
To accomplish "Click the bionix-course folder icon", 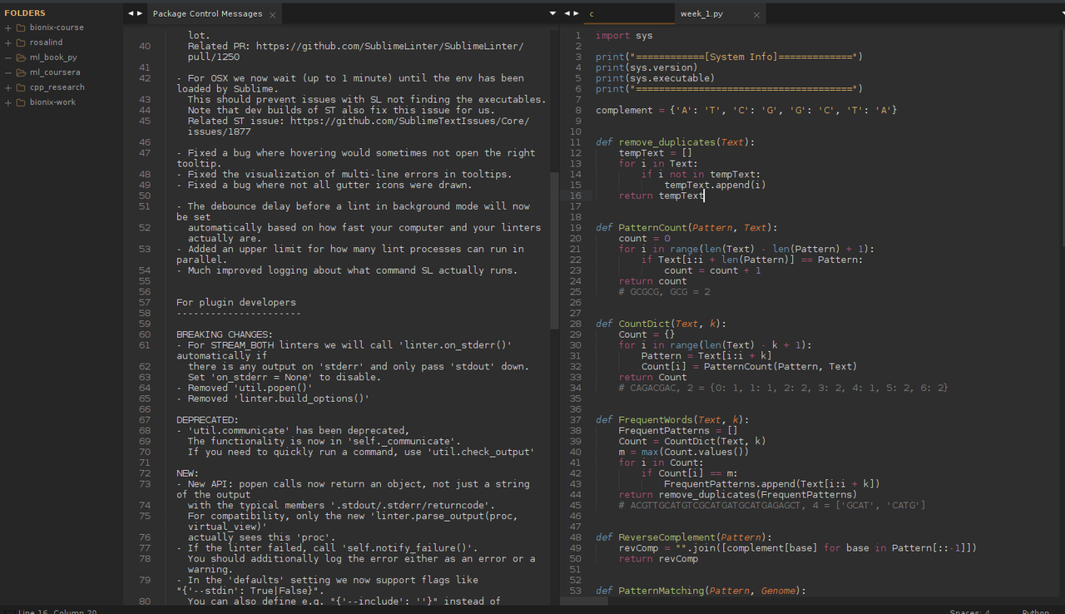I will [x=21, y=27].
